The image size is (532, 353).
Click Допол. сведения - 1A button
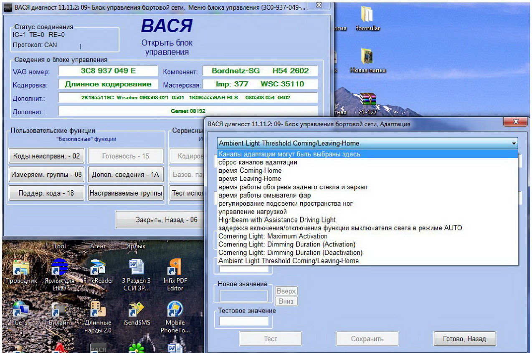click(125, 175)
